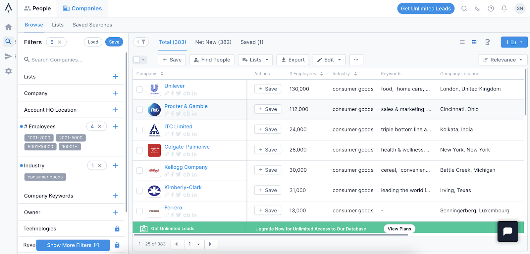Collapse the filters panel funnel button
The height and width of the screenshot is (254, 530).
click(x=141, y=42)
